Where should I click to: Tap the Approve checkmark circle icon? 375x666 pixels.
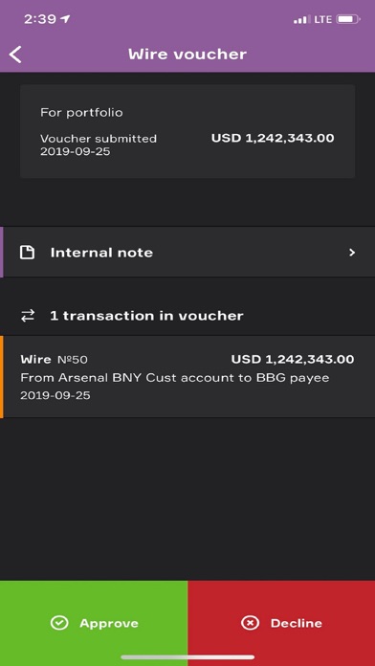click(x=59, y=623)
